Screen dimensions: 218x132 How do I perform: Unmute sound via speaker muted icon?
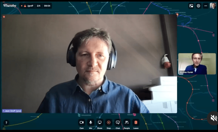[214, 118]
